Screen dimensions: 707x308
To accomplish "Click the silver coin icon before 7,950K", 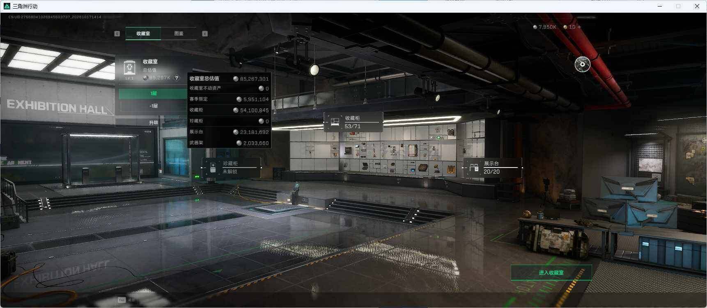I will tap(535, 27).
